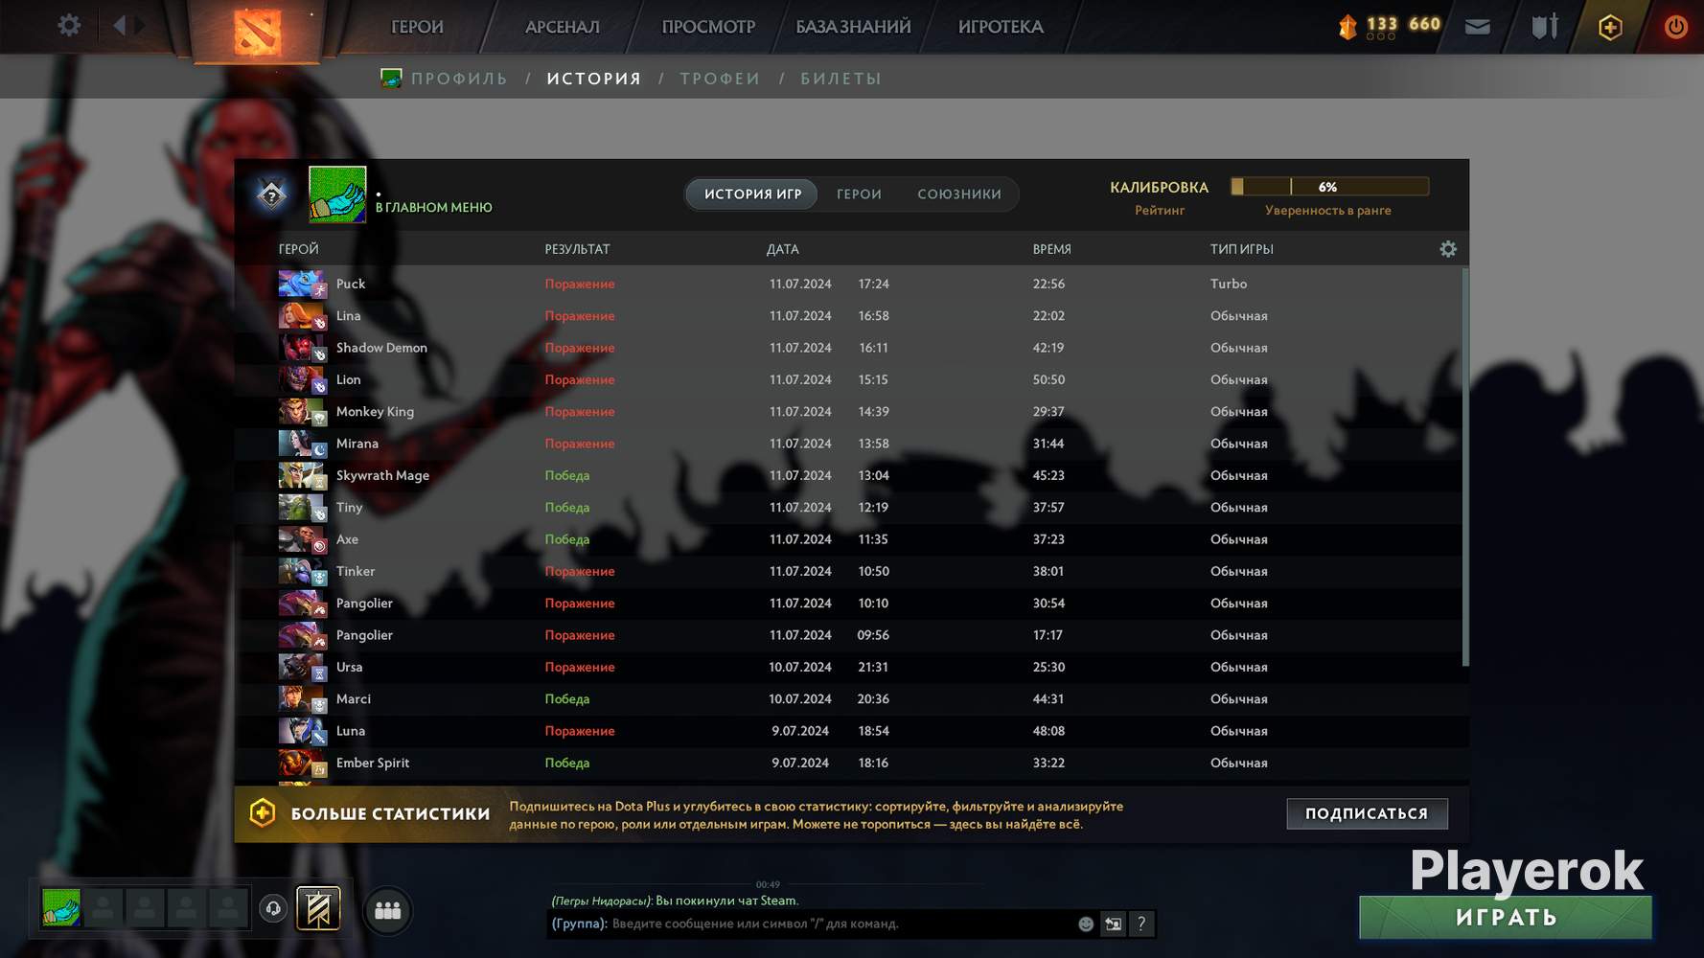The width and height of the screenshot is (1704, 958).
Task: Click the unknown rank medal icon
Action: tap(272, 195)
